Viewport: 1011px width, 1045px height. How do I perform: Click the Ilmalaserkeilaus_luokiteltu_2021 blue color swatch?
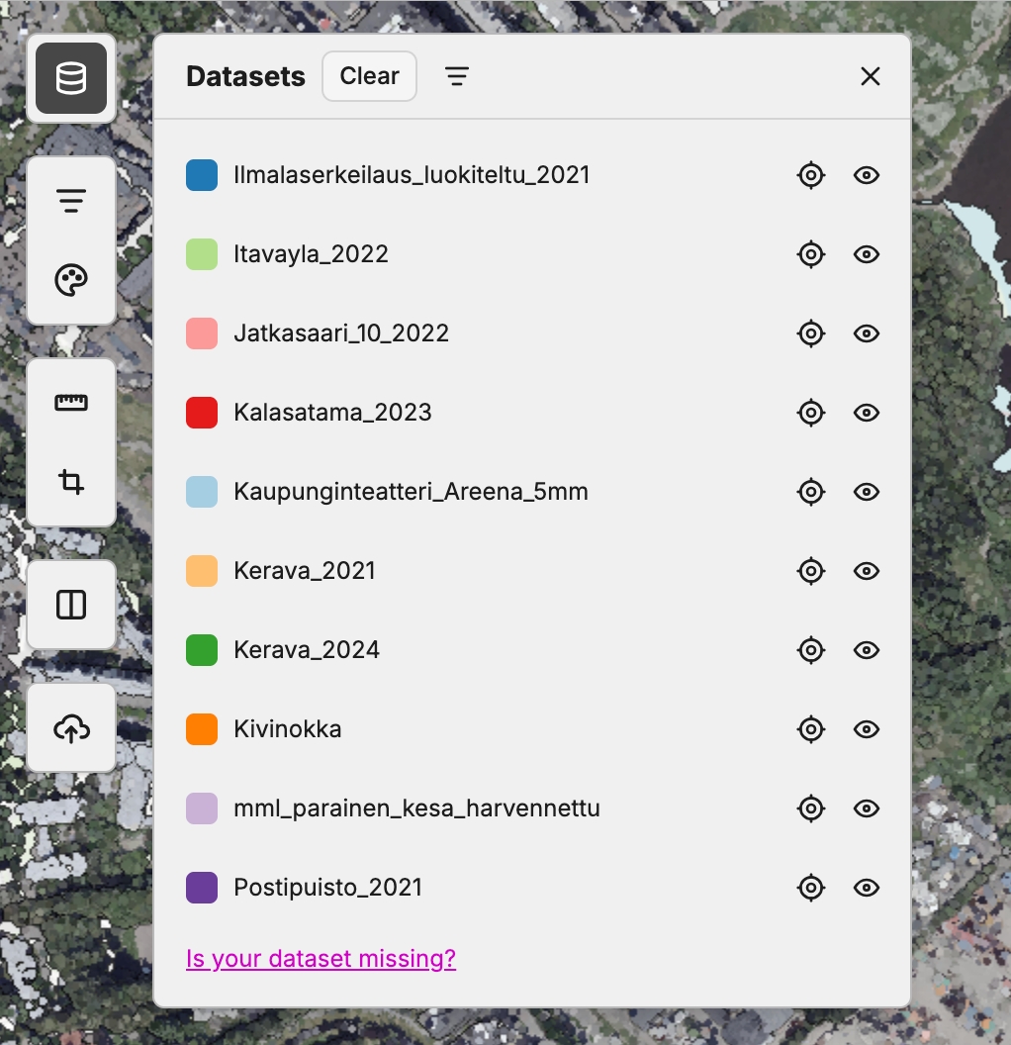[x=202, y=175]
